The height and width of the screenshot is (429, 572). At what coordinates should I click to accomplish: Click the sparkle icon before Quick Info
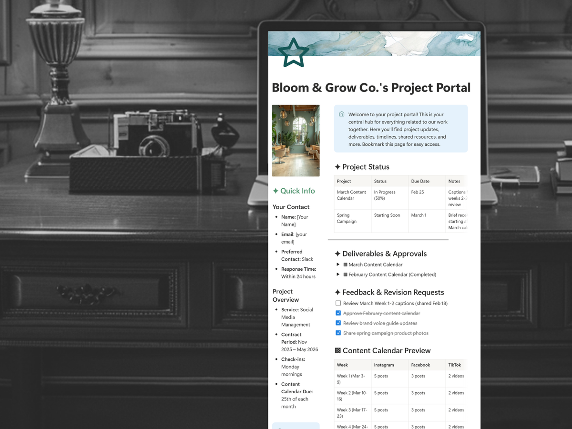[276, 191]
